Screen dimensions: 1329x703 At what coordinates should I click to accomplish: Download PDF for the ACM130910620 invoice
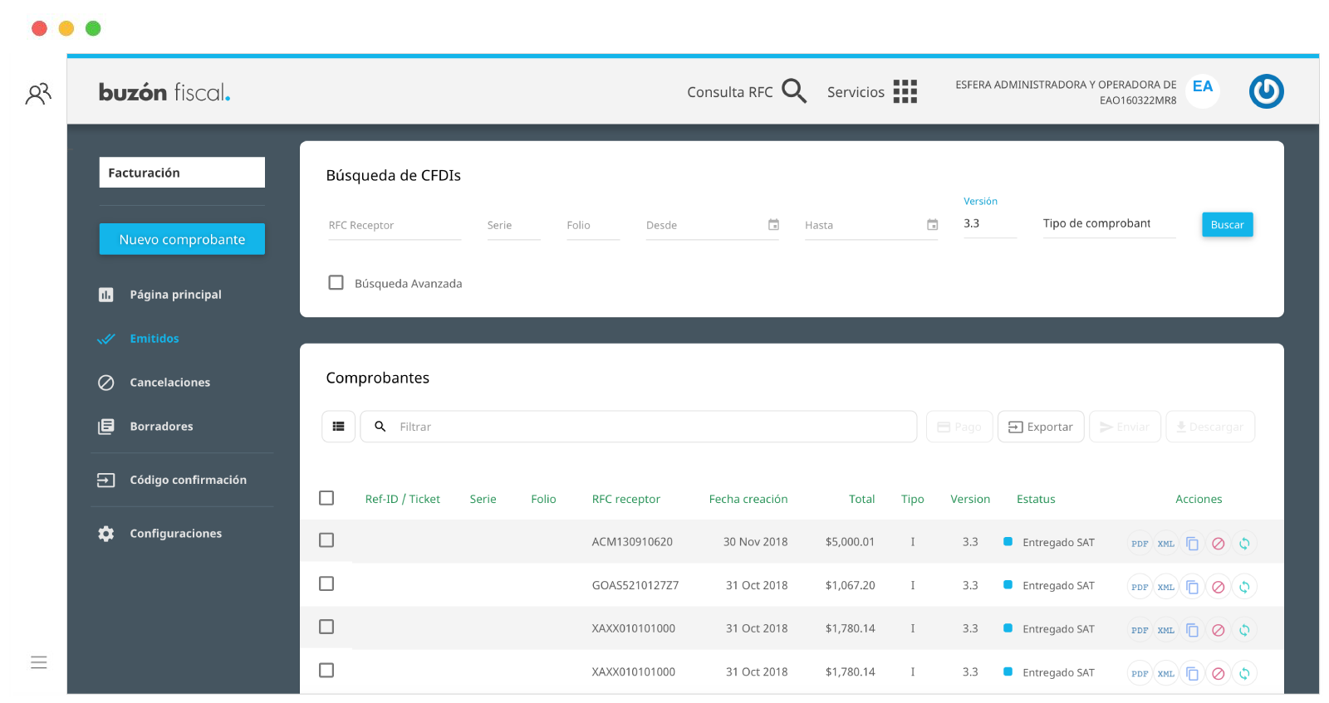tap(1140, 544)
